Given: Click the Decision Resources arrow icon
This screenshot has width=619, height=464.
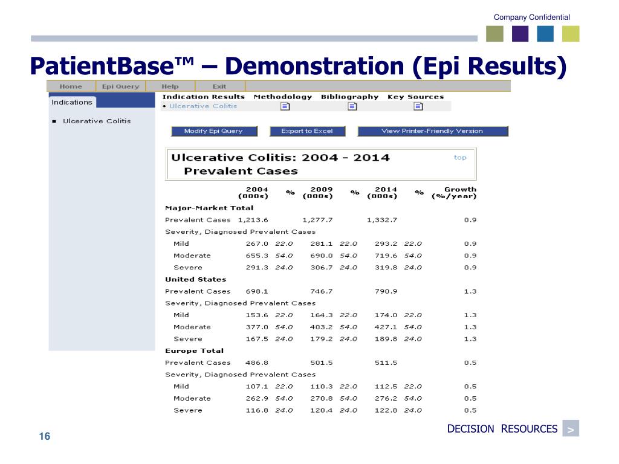Looking at the screenshot, I should (571, 428).
